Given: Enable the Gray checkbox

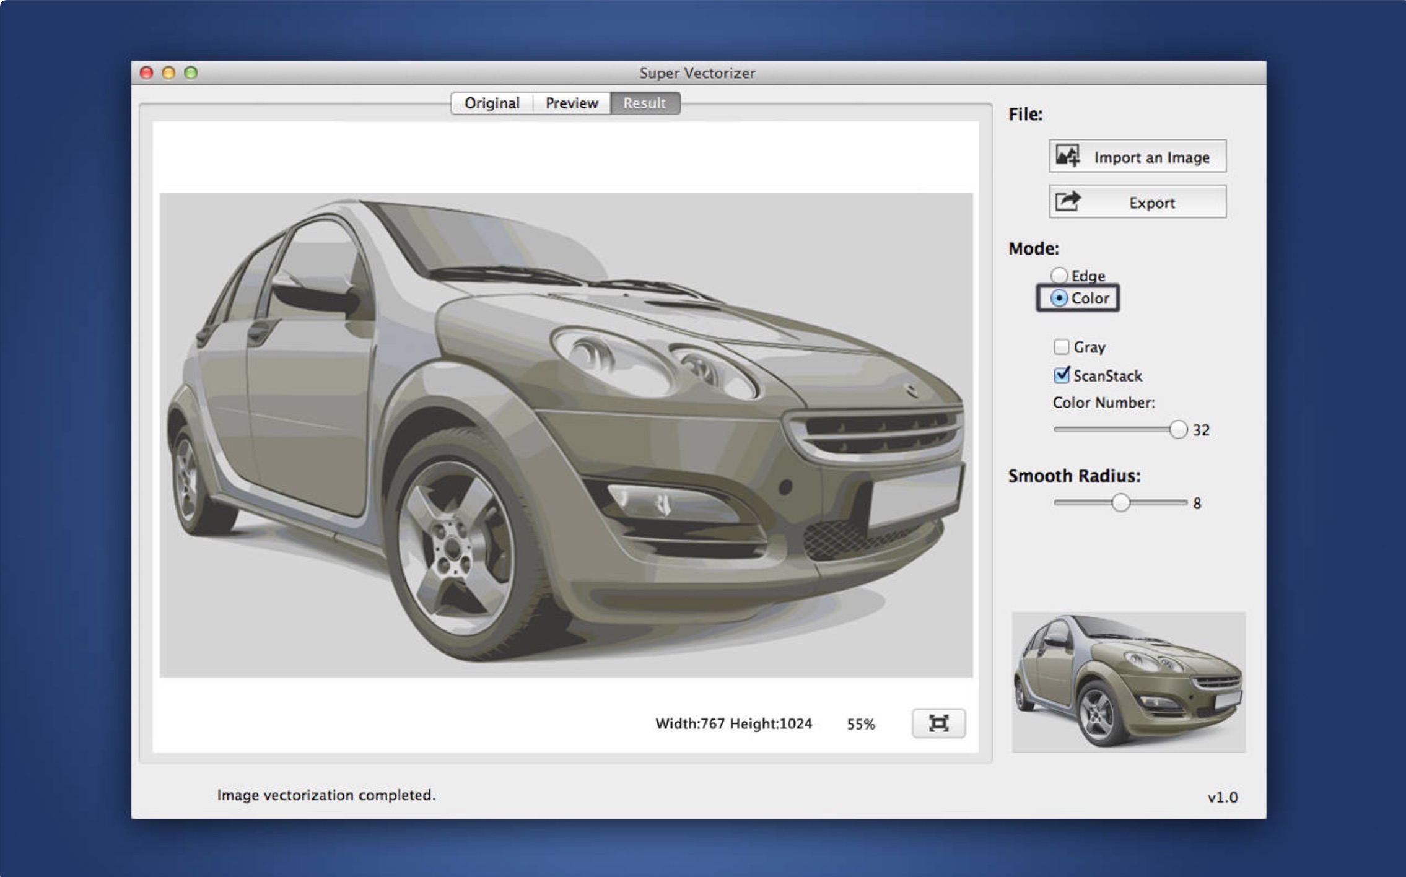Looking at the screenshot, I should coord(1061,346).
